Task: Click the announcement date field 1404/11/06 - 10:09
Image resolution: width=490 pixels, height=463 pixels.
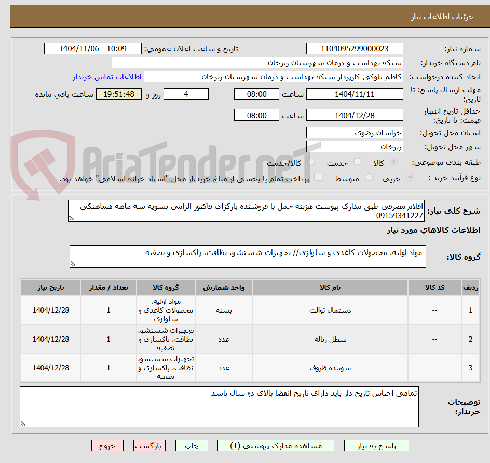Action: tap(93, 49)
